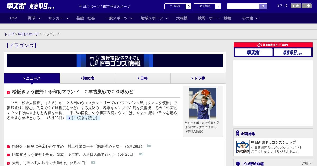Click the baseball icon beside プロ野球速報

[x=238, y=164]
